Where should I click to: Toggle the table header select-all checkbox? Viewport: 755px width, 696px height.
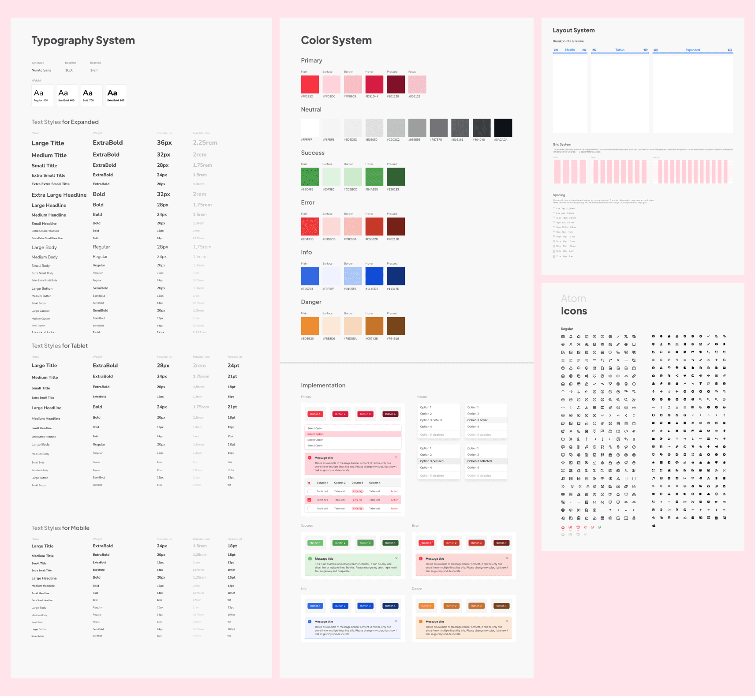(x=309, y=483)
